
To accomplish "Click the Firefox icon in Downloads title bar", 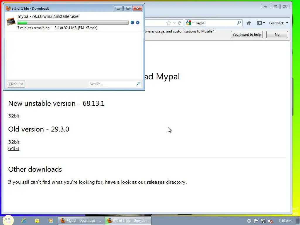I will point(8,8).
